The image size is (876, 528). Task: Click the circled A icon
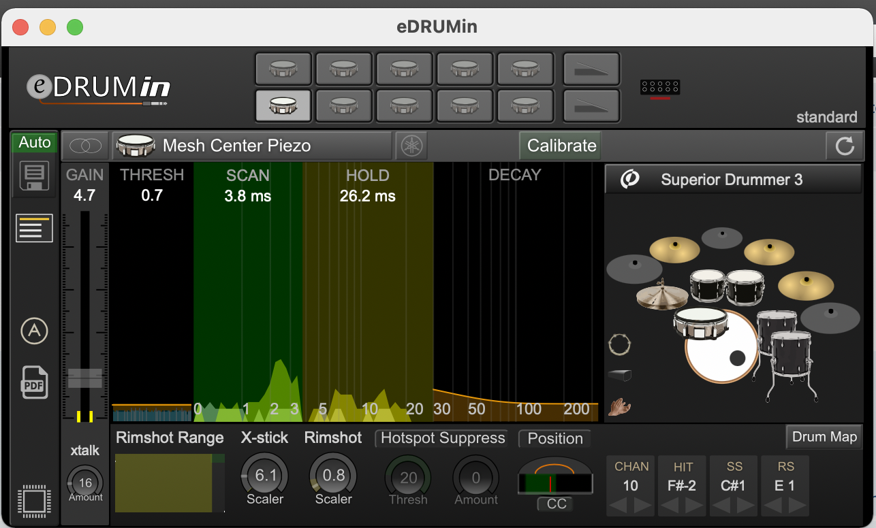pyautogui.click(x=35, y=331)
